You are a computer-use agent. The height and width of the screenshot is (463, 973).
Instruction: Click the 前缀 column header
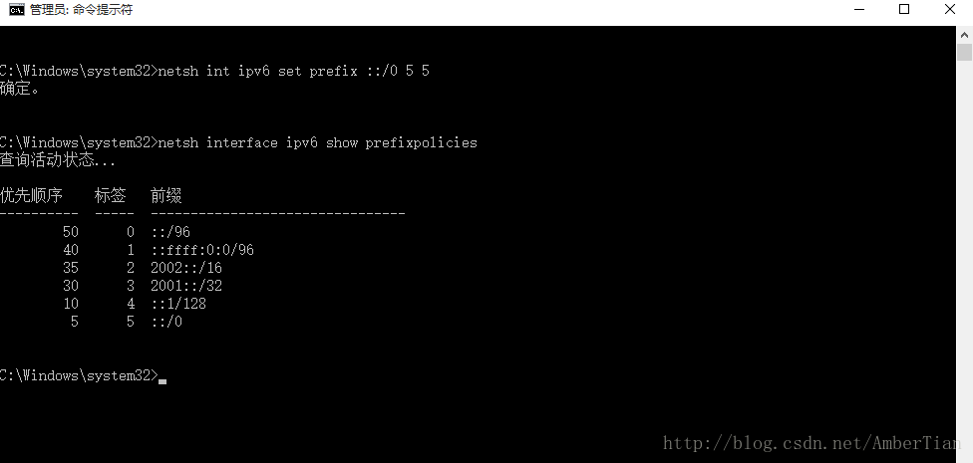(166, 196)
